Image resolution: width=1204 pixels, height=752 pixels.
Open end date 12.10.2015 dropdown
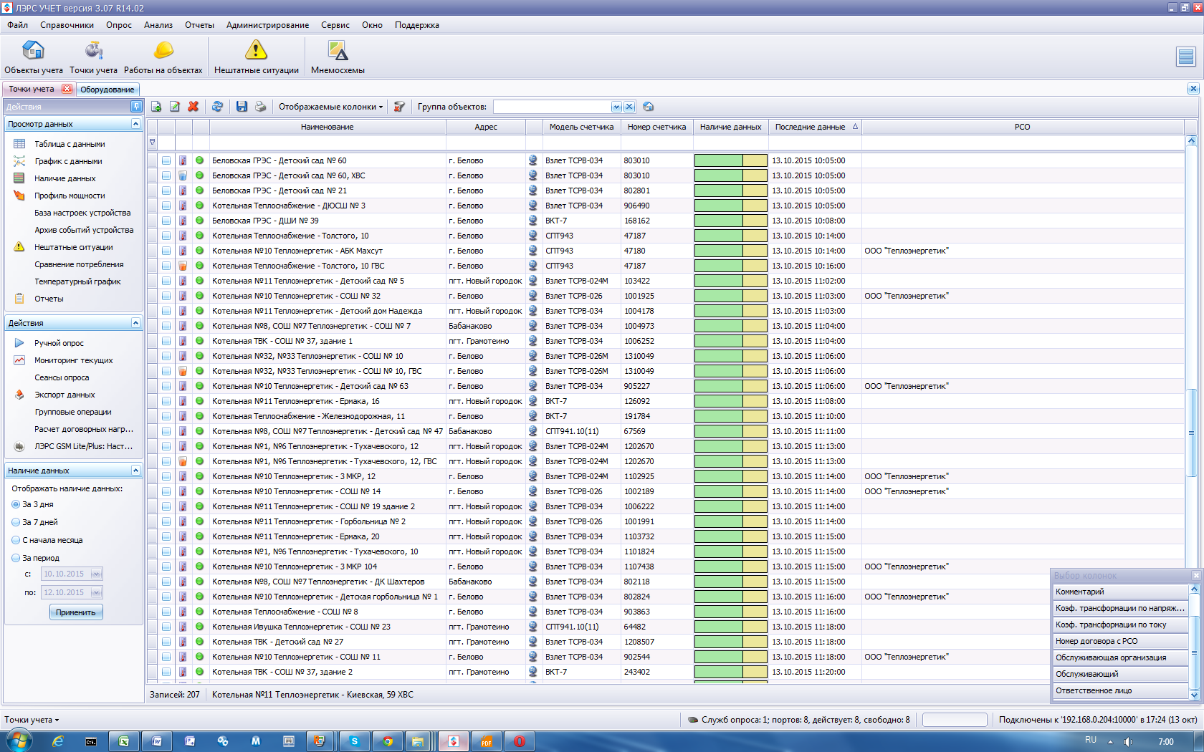[x=96, y=592]
